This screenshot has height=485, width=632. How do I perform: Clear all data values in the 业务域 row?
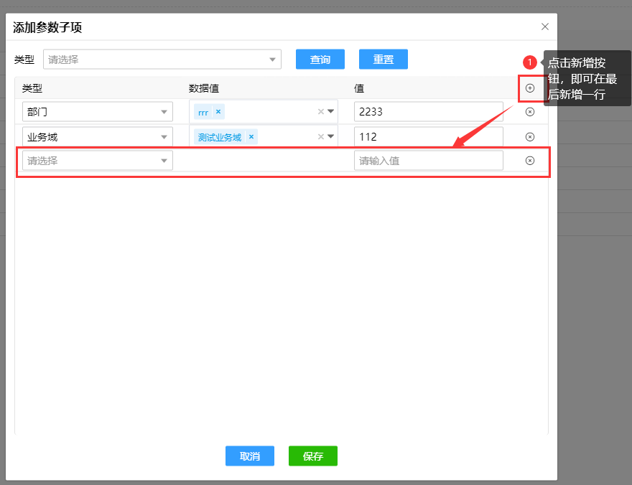321,137
